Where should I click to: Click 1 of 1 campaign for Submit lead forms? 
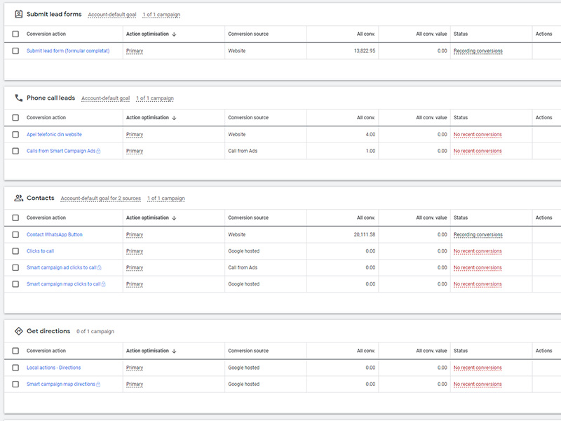tap(161, 15)
